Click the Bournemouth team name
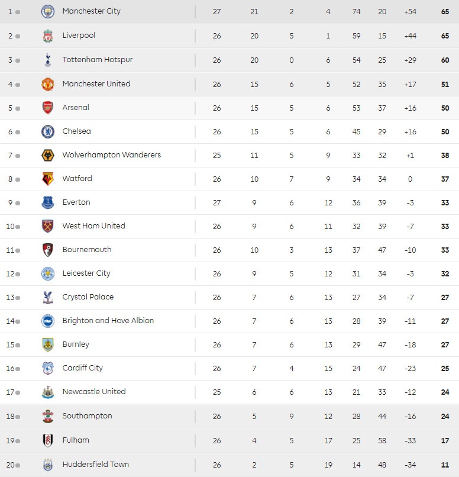This screenshot has width=459, height=477. click(86, 250)
